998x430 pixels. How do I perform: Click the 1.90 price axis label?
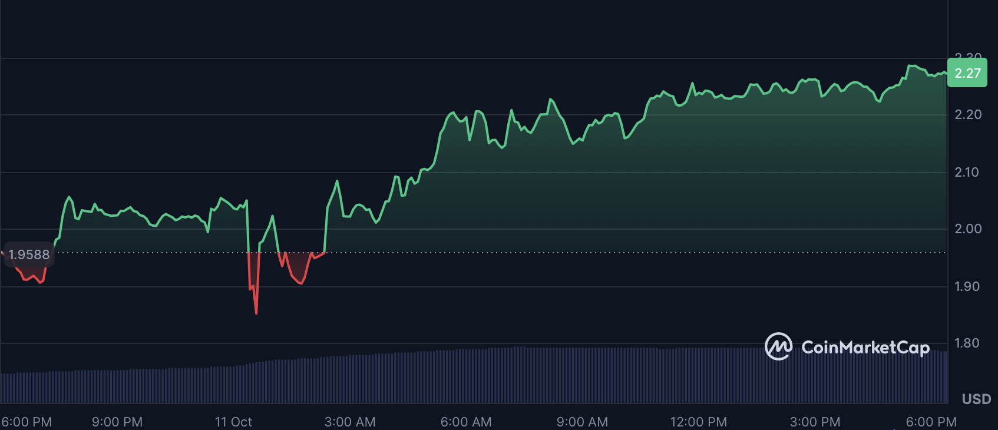967,286
